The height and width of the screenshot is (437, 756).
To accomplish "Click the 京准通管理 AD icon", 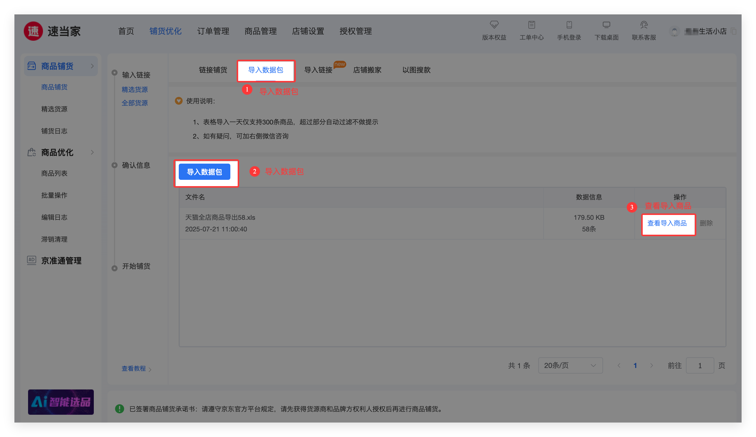I will (32, 260).
